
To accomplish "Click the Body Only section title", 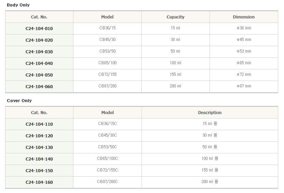I will point(18,5).
